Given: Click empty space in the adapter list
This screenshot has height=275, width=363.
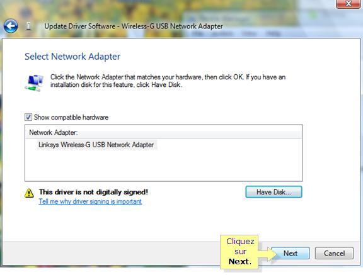Looking at the screenshot, I should (x=163, y=166).
